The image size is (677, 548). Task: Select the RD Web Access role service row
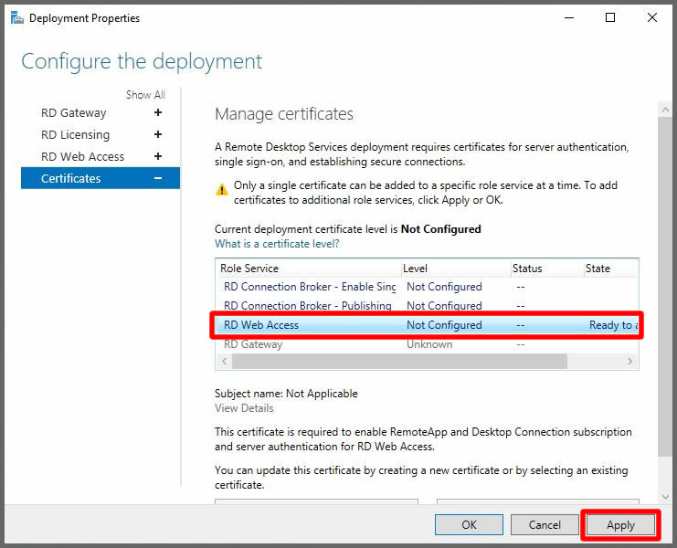tap(427, 325)
